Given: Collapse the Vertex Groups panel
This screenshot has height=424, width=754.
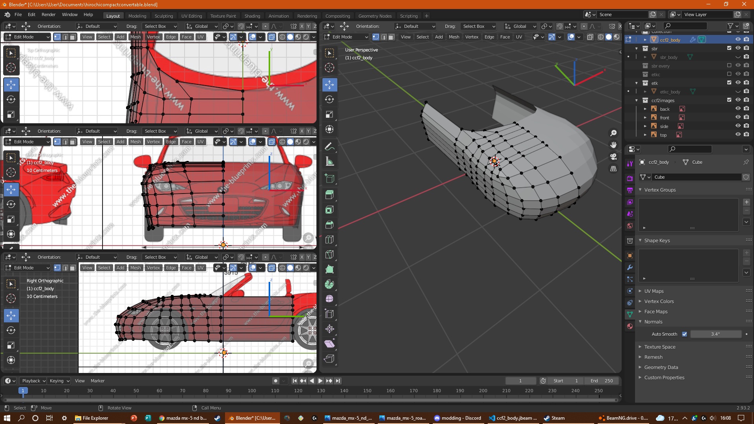Looking at the screenshot, I should [x=640, y=190].
